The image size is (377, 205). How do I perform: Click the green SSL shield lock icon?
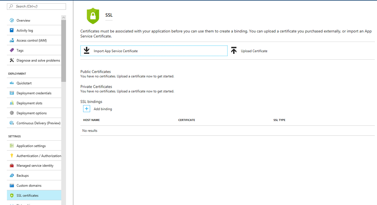click(x=93, y=16)
